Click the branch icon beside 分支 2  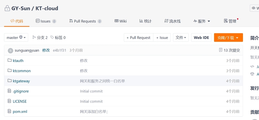coord(34,37)
